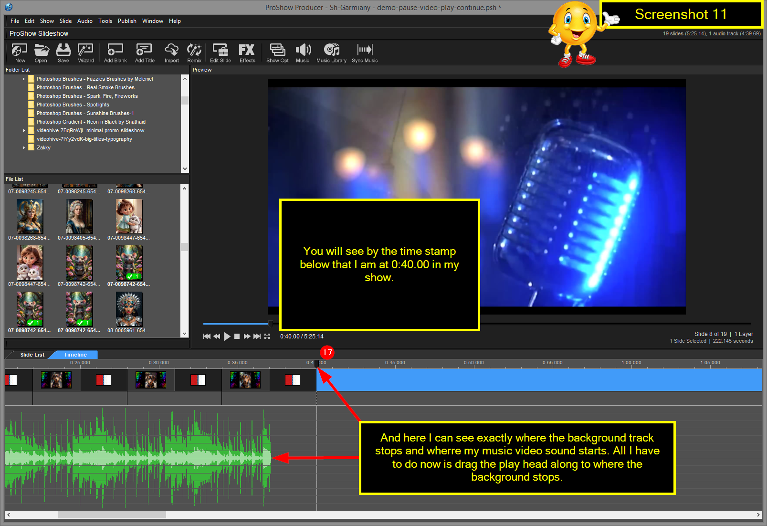The image size is (767, 526).
Task: Add a blank slide with Add Blank
Action: [116, 53]
